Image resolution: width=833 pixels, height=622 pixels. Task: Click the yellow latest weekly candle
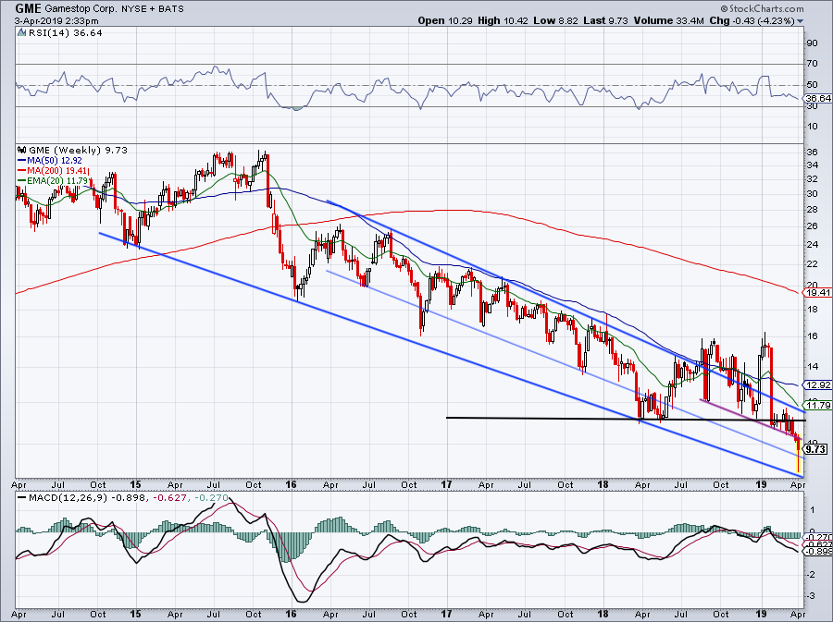(798, 454)
